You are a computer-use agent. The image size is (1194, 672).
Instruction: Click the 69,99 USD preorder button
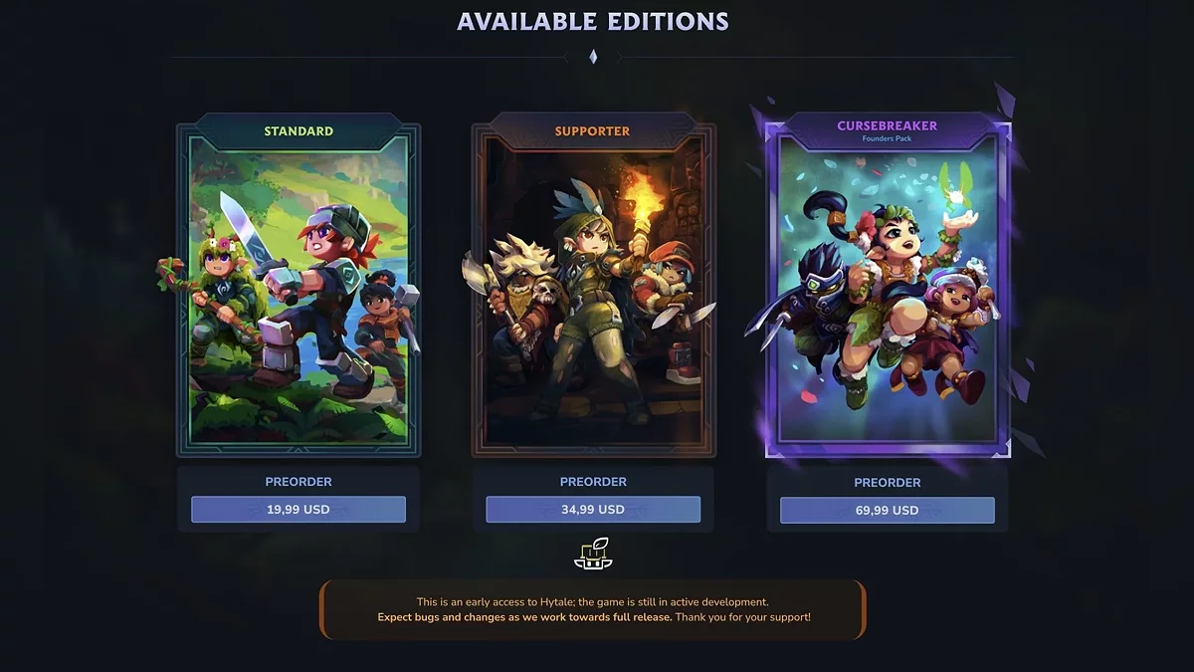pyautogui.click(x=888, y=510)
